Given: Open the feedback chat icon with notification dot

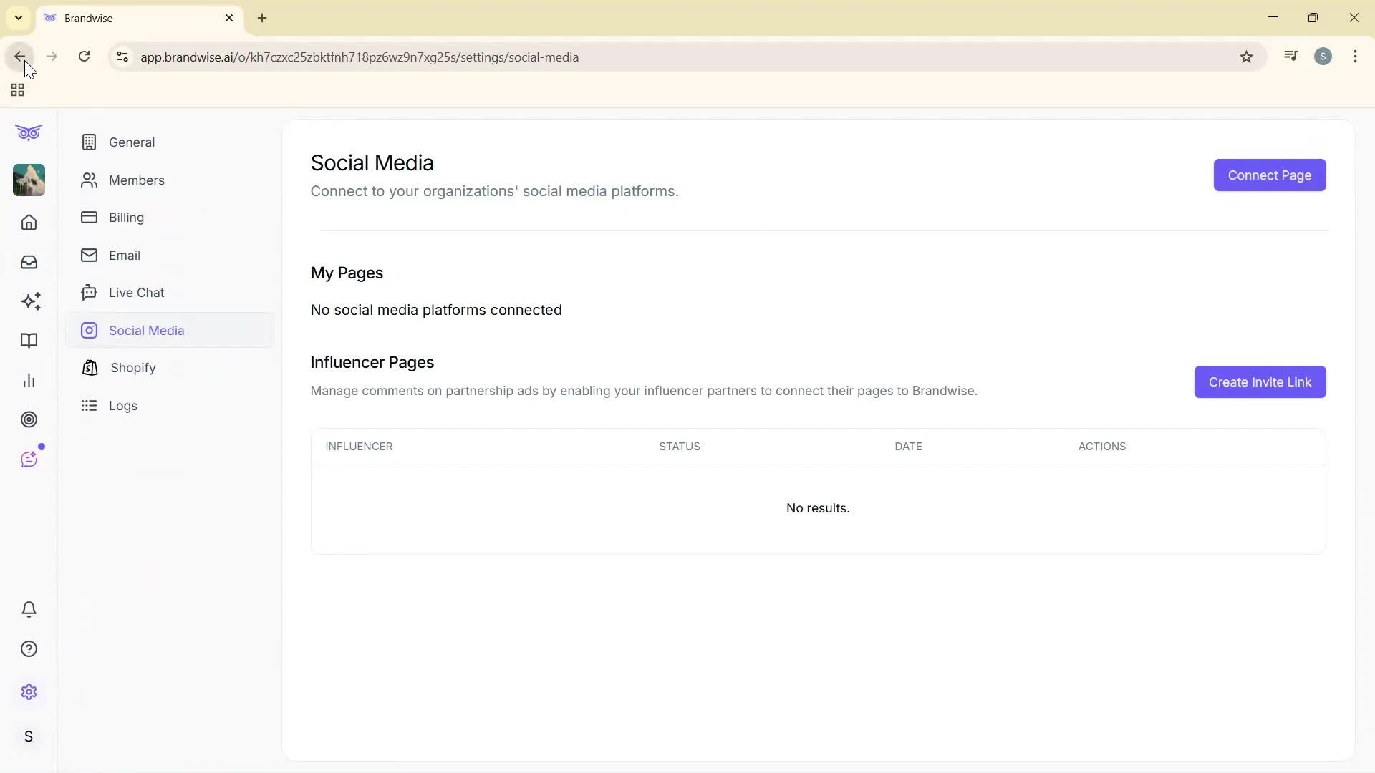Looking at the screenshot, I should point(29,458).
